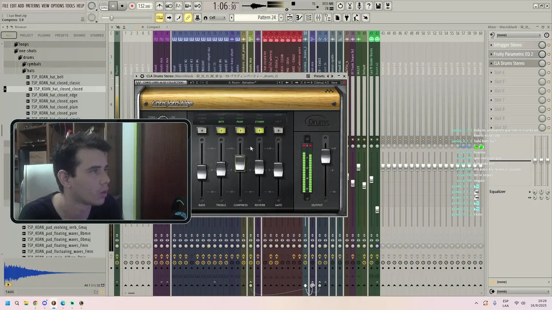Toggle auto-scrolling arrow icon

[x=169, y=18]
